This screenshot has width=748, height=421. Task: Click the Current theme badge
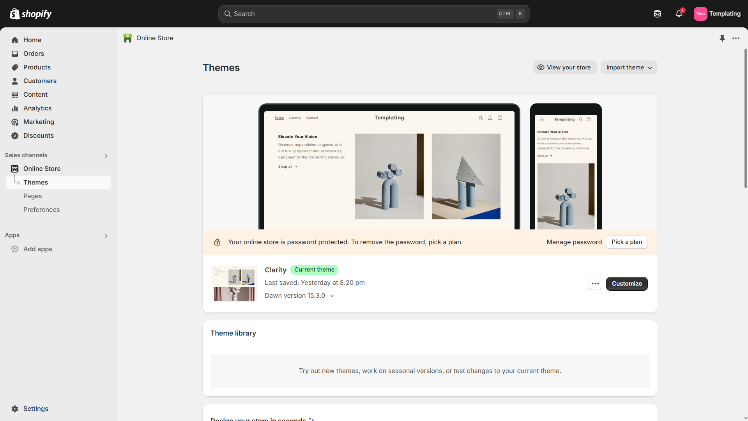point(314,270)
